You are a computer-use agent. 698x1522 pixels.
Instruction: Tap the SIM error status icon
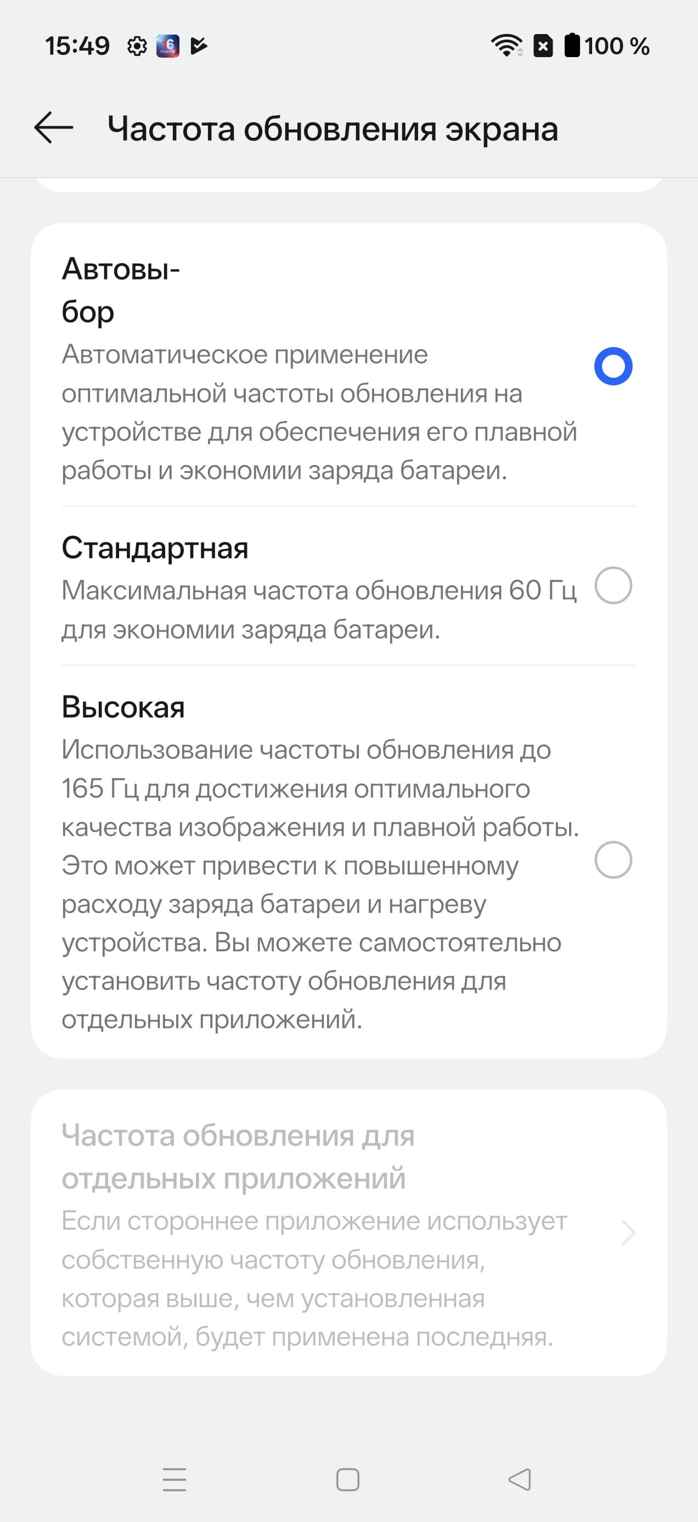543,46
